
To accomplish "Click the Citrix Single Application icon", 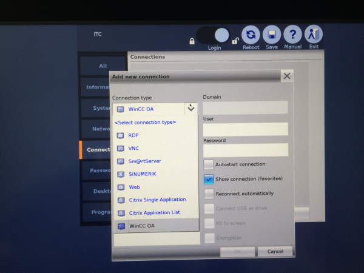I will point(121,200).
